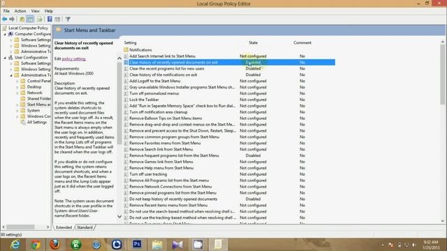447x251 pixels.
Task: Click the description pane scrollbar up arrow
Action: [x=119, y=59]
